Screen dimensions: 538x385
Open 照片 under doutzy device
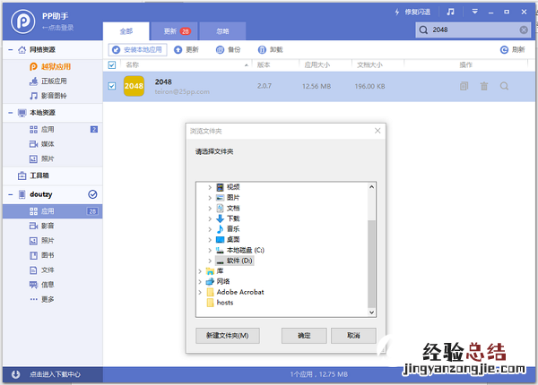point(42,241)
